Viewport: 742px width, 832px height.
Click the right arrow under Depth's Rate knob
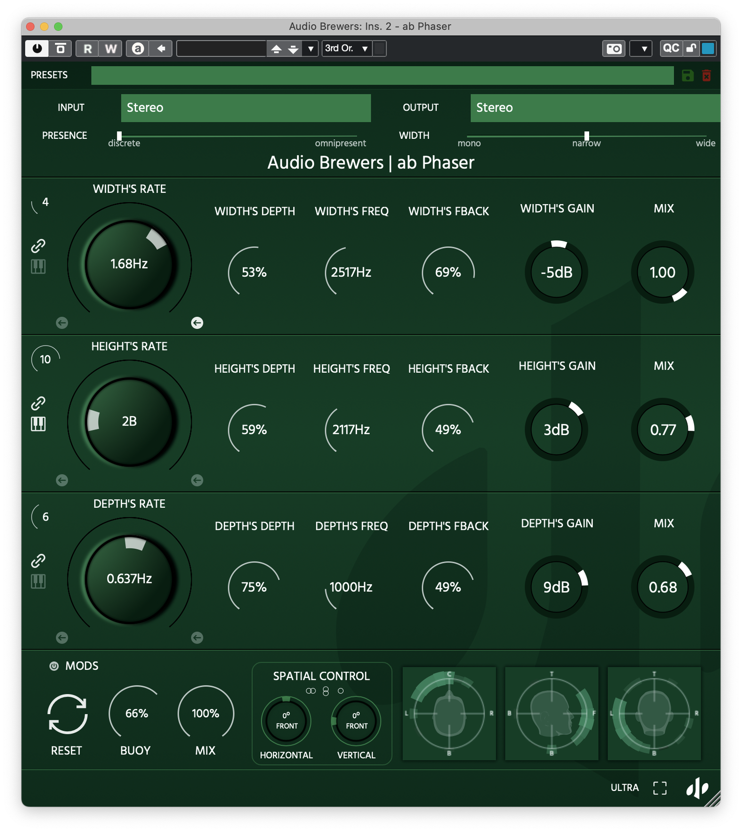pos(197,638)
